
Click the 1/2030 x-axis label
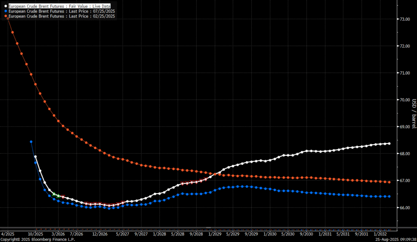(270, 234)
